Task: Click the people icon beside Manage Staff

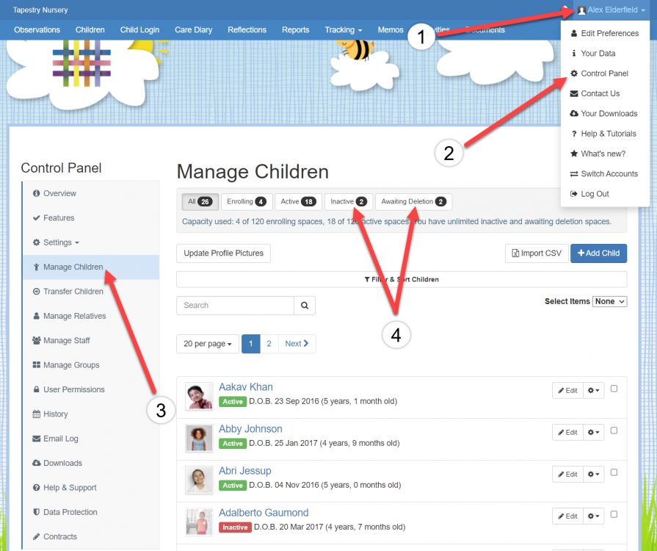Action: click(x=37, y=340)
